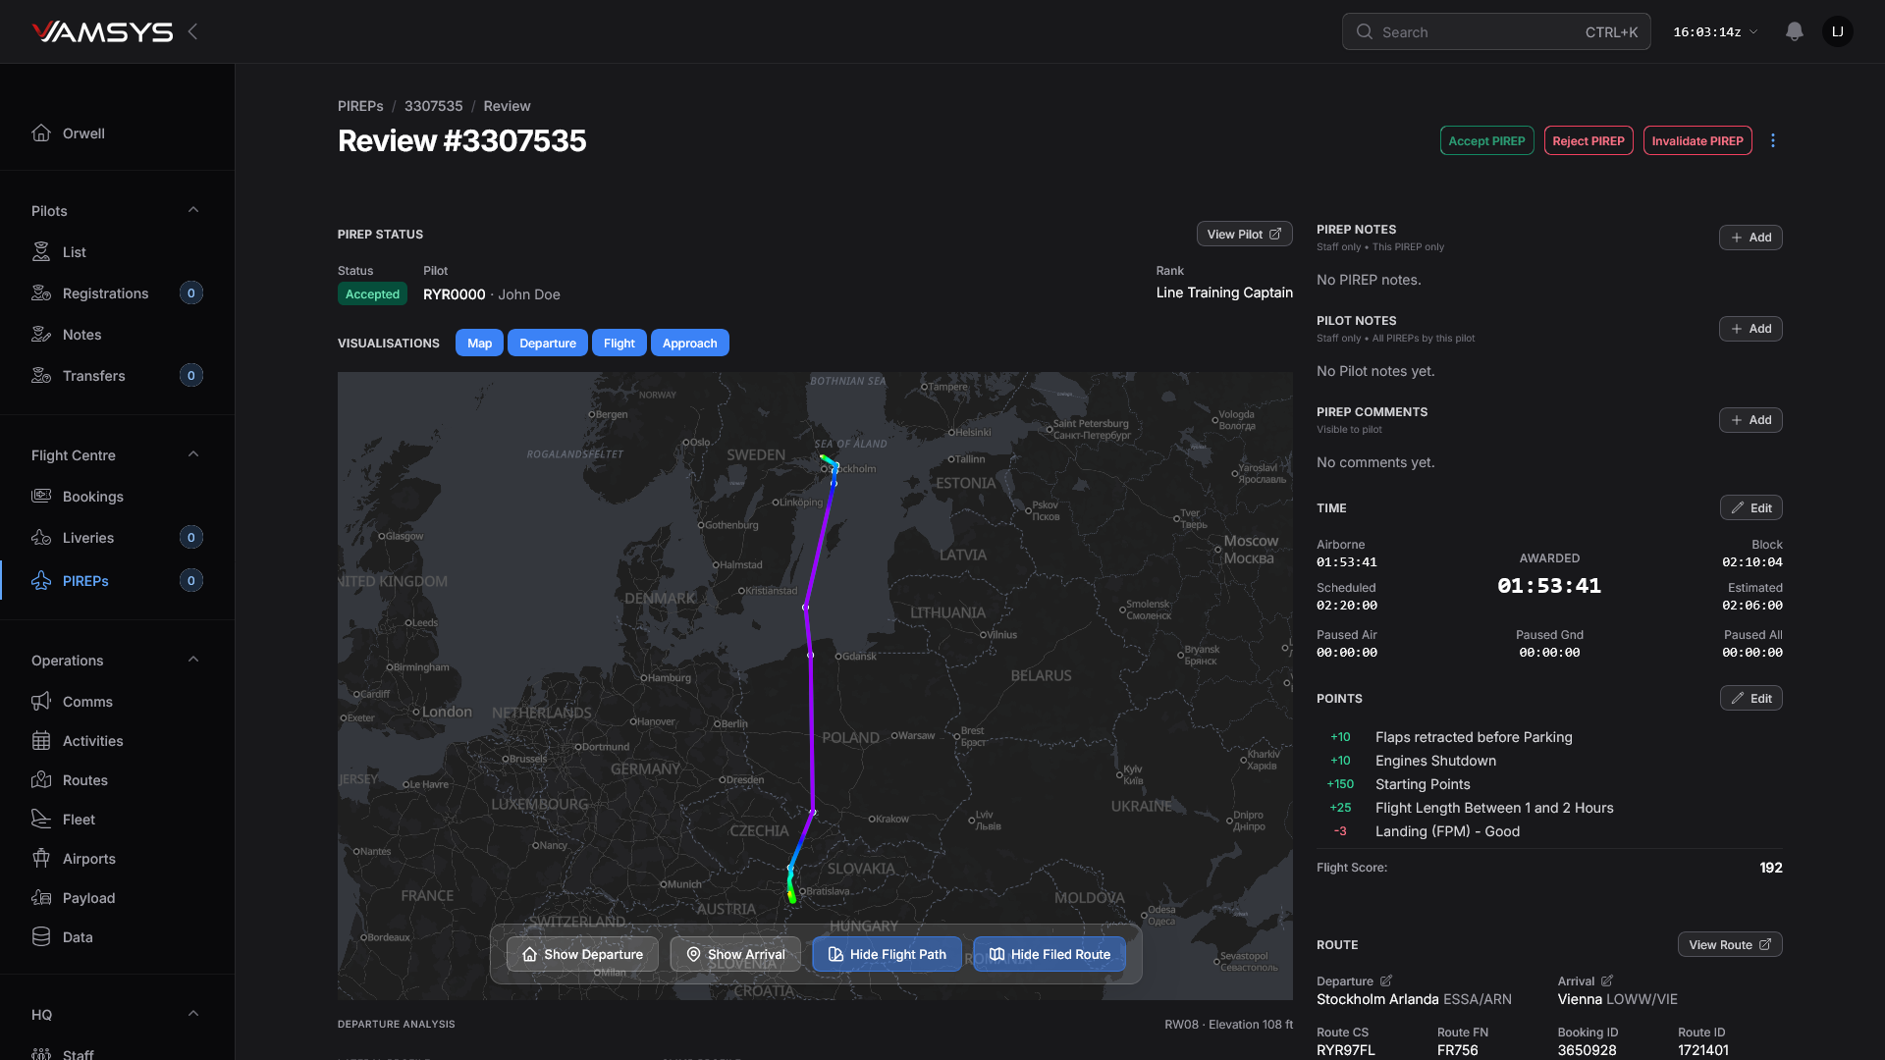This screenshot has height=1060, width=1885.
Task: Open Fleet from the sidebar
Action: (79, 820)
